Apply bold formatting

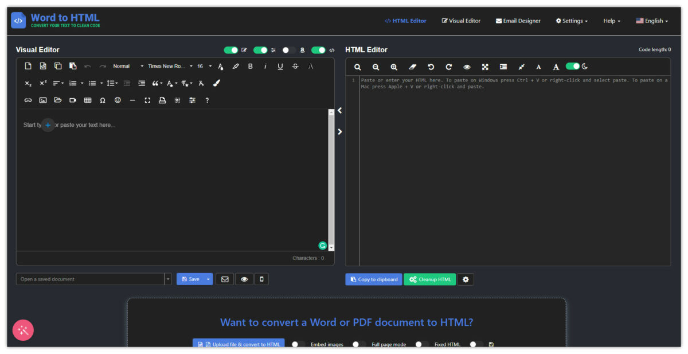pos(251,66)
